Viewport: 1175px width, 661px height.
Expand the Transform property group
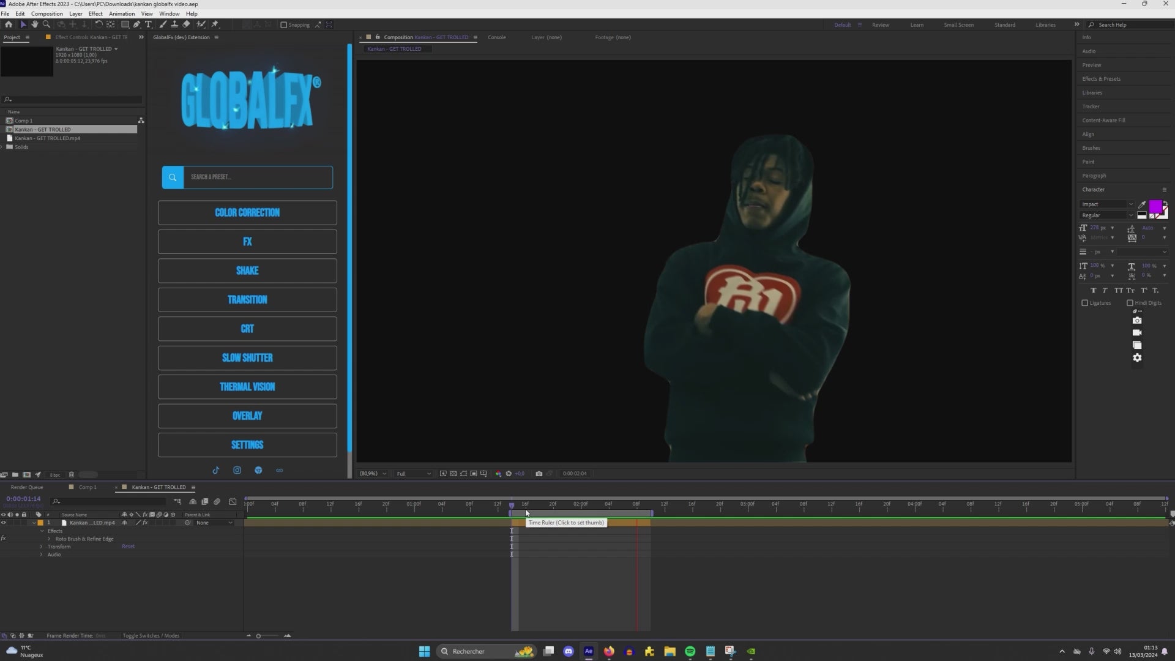[x=42, y=547]
